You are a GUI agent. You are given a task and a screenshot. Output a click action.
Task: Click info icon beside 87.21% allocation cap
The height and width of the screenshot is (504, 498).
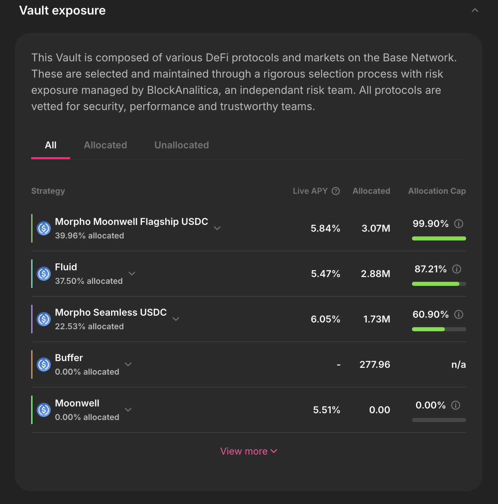click(457, 269)
